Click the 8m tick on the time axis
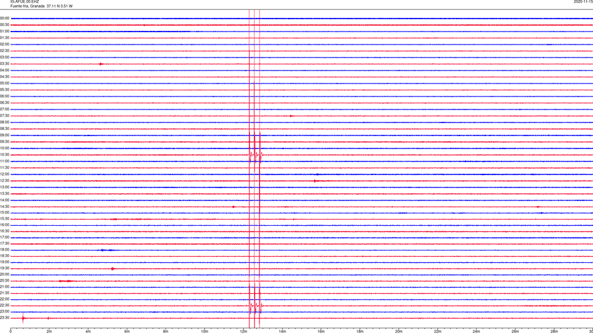 pyautogui.click(x=166, y=332)
